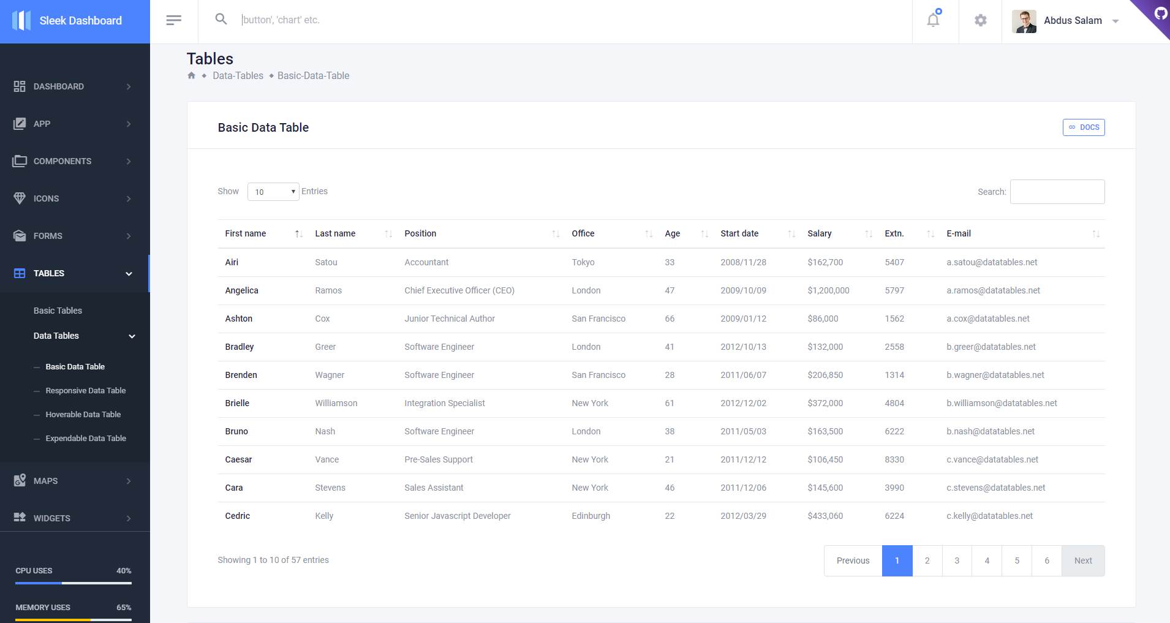Screen dimensions: 1170x623
Task: Expand the Maps menu chevron
Action: (129, 481)
